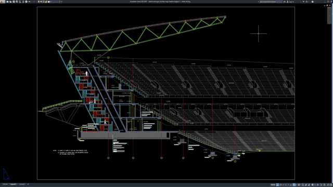The width and height of the screenshot is (333, 187).
Task: Click the New drawing icon in Quick Access toolbar
Action: coord(7,2)
